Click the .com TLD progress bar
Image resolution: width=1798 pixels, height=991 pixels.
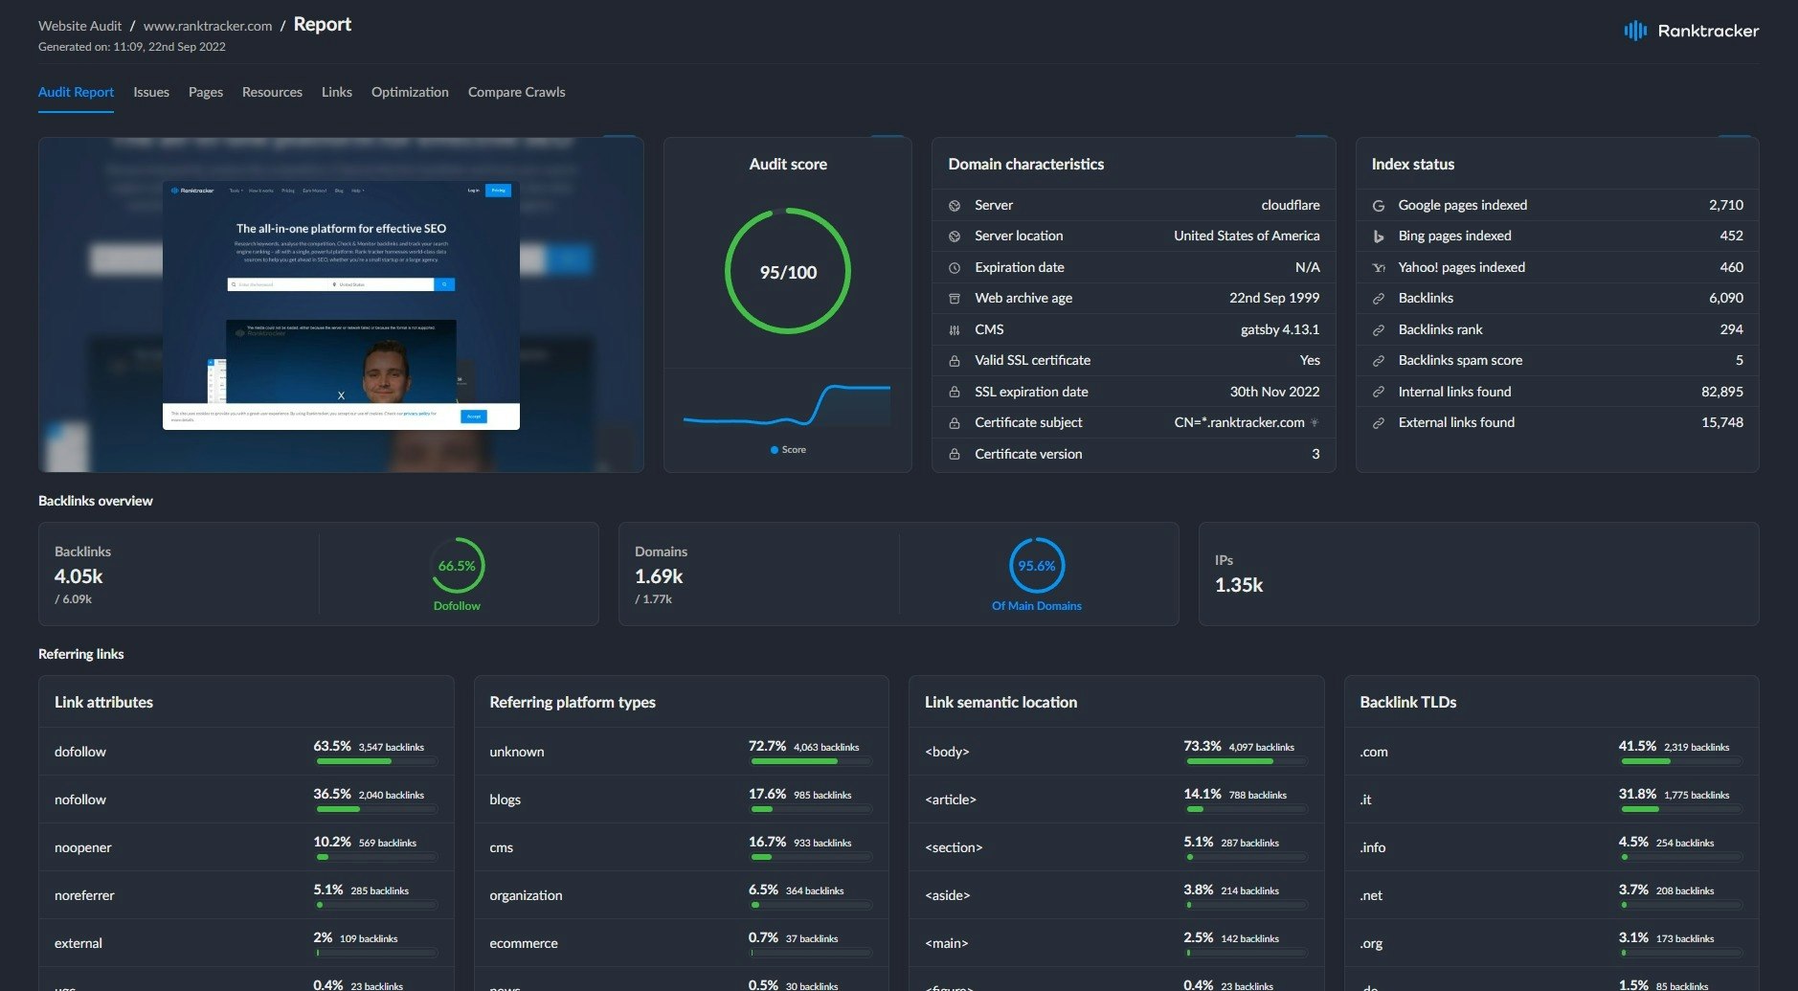click(1681, 762)
